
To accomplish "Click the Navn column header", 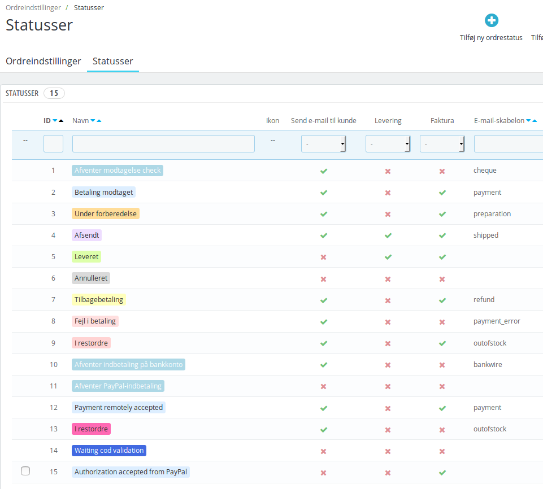I will click(x=81, y=120).
